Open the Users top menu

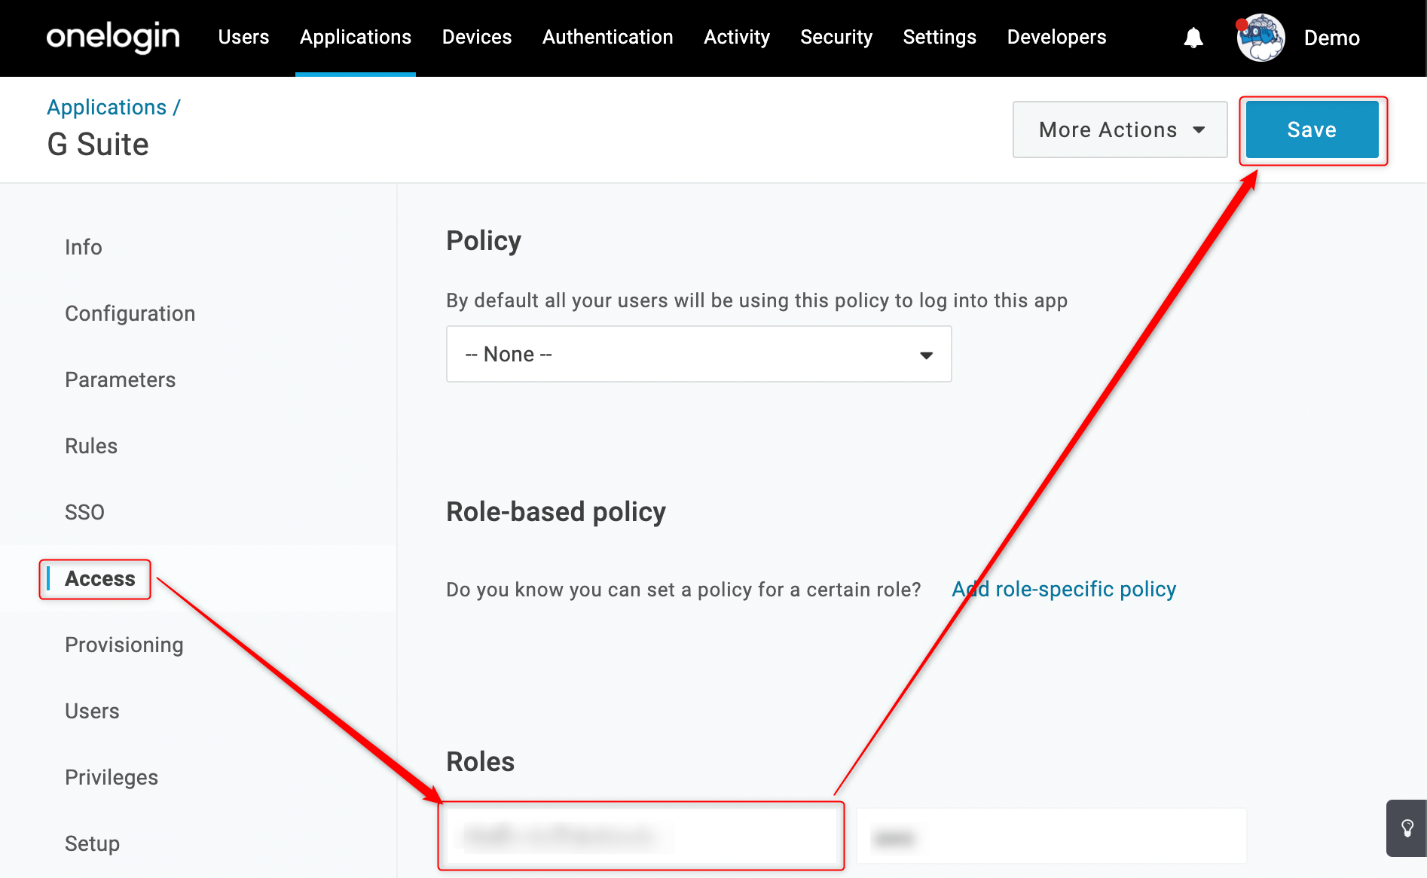(x=243, y=37)
